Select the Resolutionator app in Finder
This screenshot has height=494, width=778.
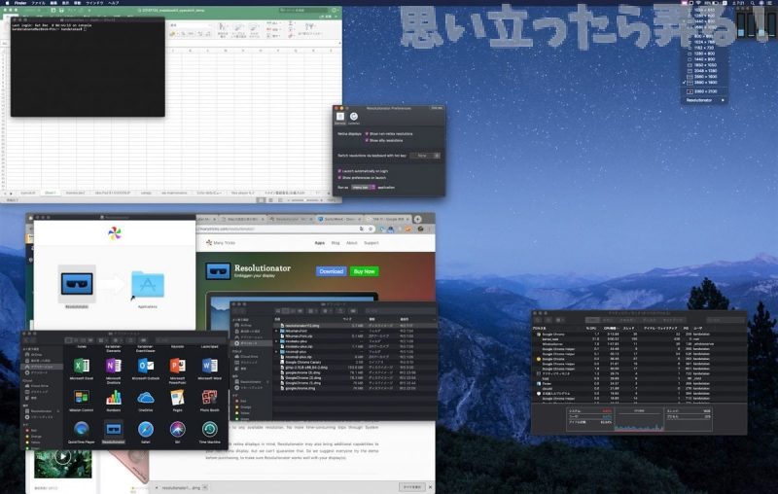pos(114,429)
